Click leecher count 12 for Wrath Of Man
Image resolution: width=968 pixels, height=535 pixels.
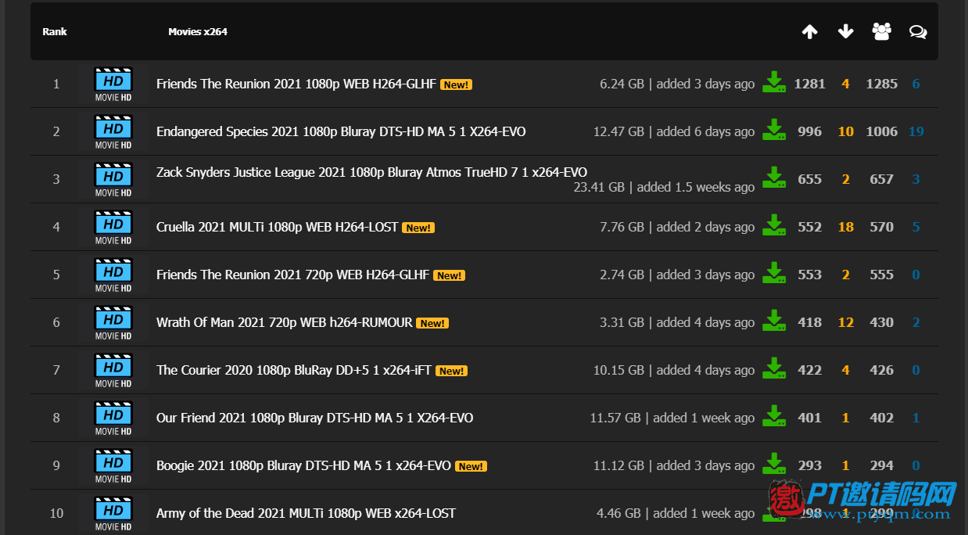[845, 322]
